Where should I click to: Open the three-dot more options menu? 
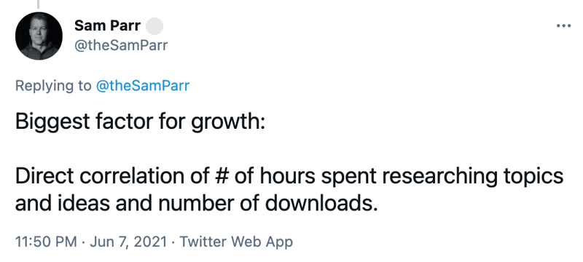[x=563, y=25]
